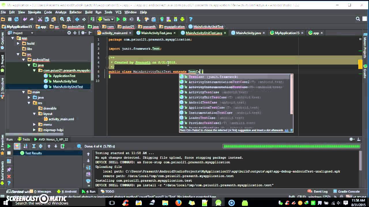Expand the menu folder node

tap(34, 124)
